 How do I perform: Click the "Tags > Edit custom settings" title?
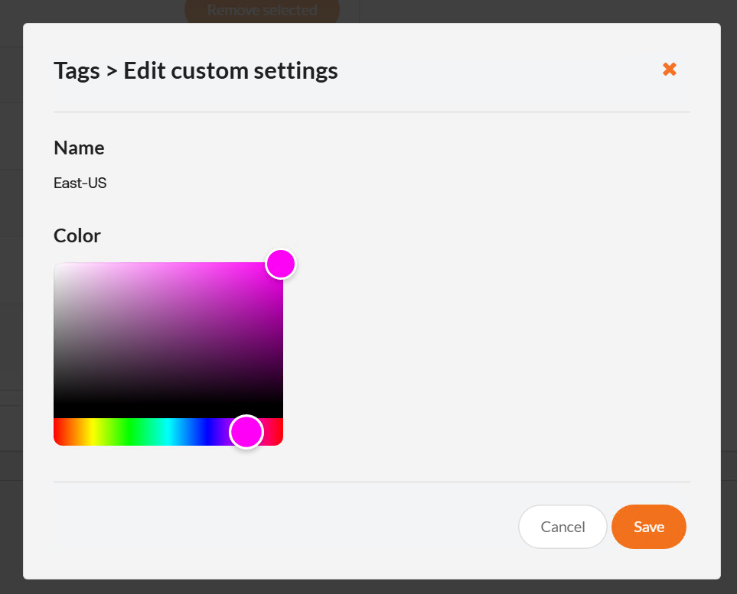196,71
